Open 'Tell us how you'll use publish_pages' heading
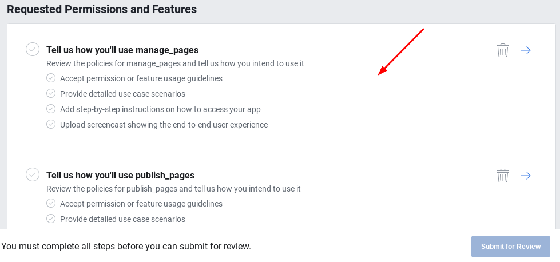The width and height of the screenshot is (560, 262). (120, 175)
